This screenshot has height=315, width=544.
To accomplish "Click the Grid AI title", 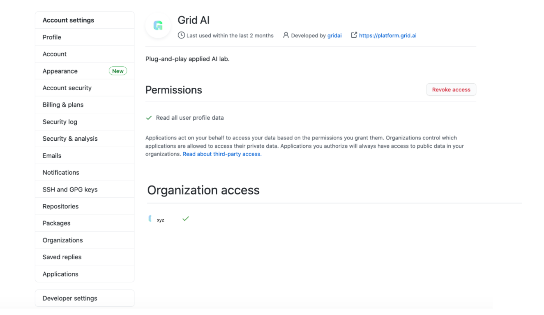I will coord(194,20).
